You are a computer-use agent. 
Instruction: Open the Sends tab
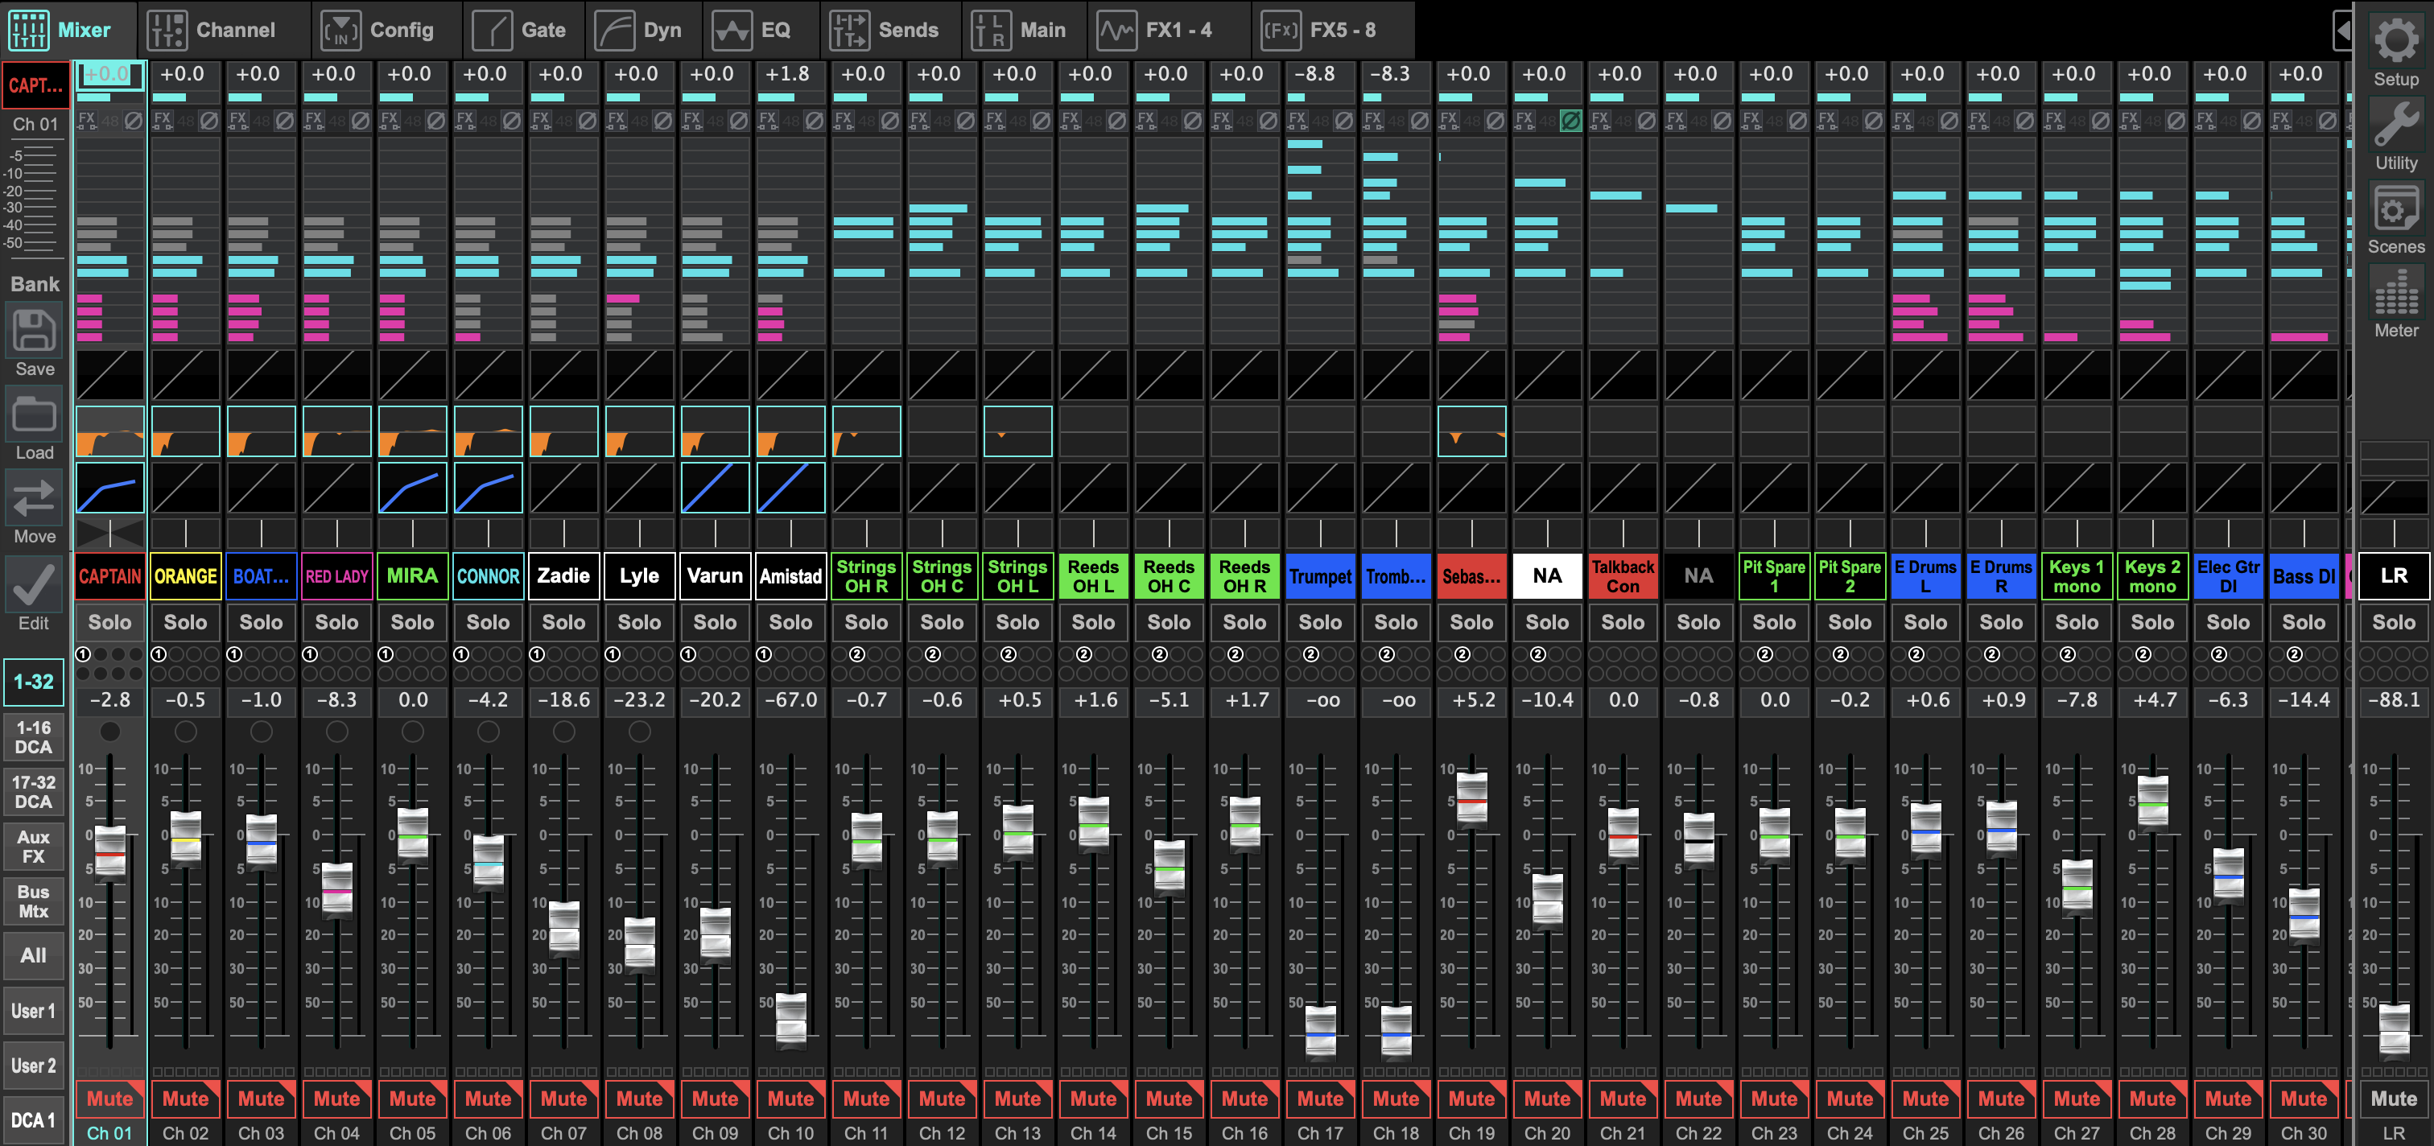pos(892,29)
